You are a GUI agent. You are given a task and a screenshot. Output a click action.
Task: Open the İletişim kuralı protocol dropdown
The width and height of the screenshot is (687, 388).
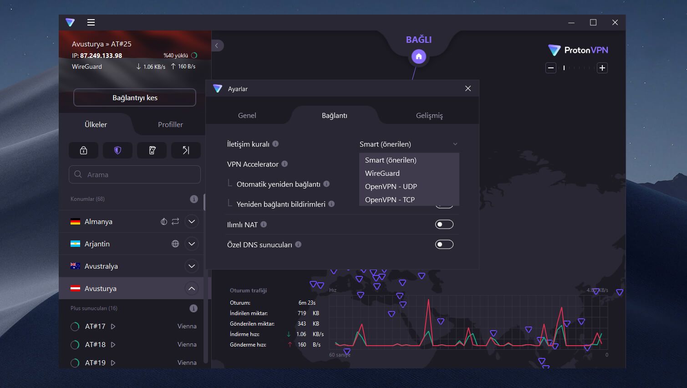[409, 144]
